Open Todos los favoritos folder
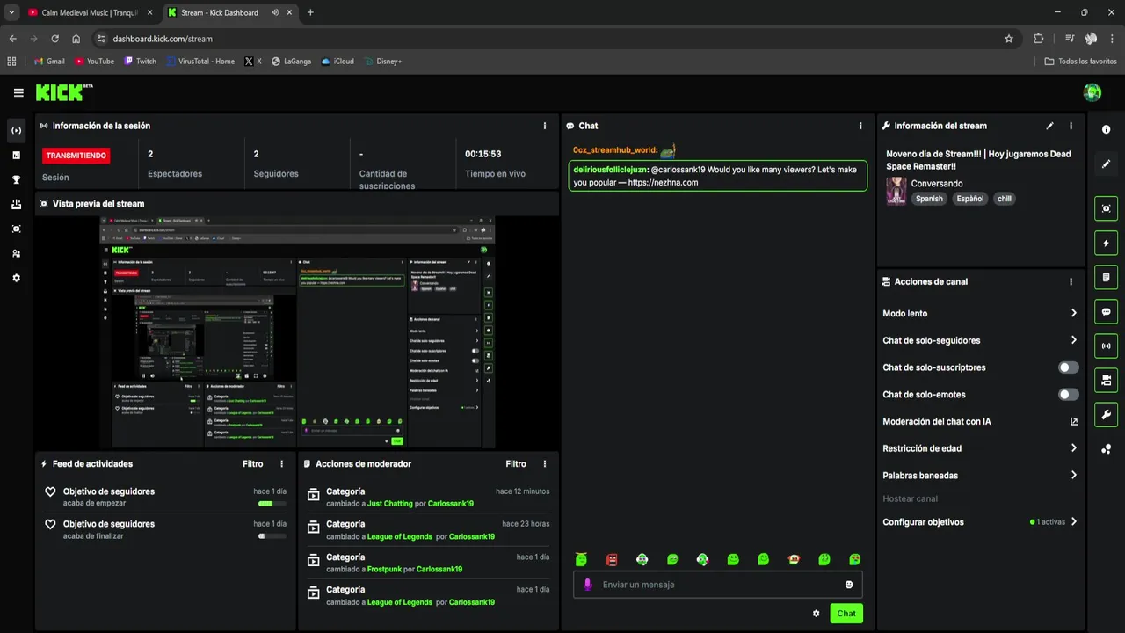Image resolution: width=1125 pixels, height=633 pixels. coord(1080,62)
